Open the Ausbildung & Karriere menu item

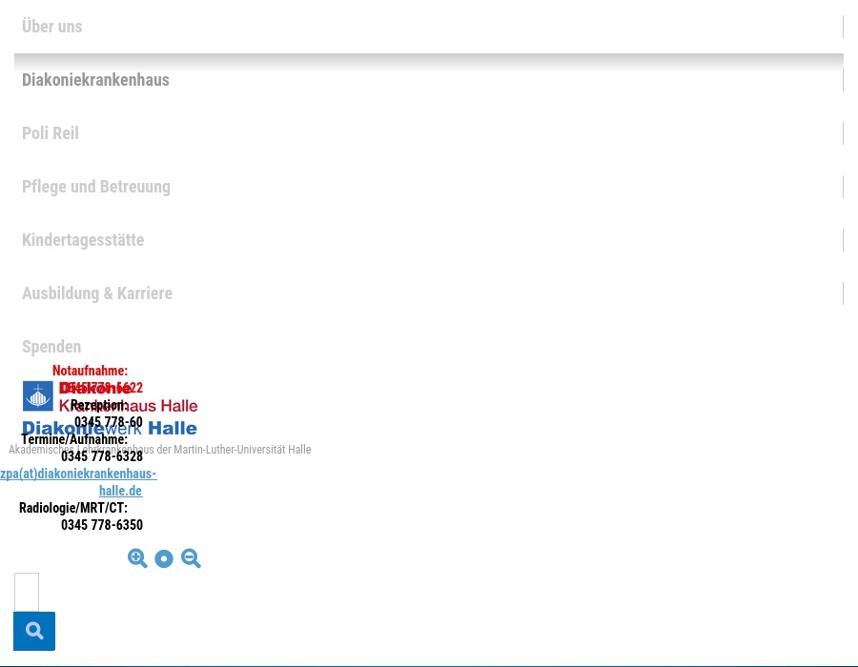coord(97,293)
